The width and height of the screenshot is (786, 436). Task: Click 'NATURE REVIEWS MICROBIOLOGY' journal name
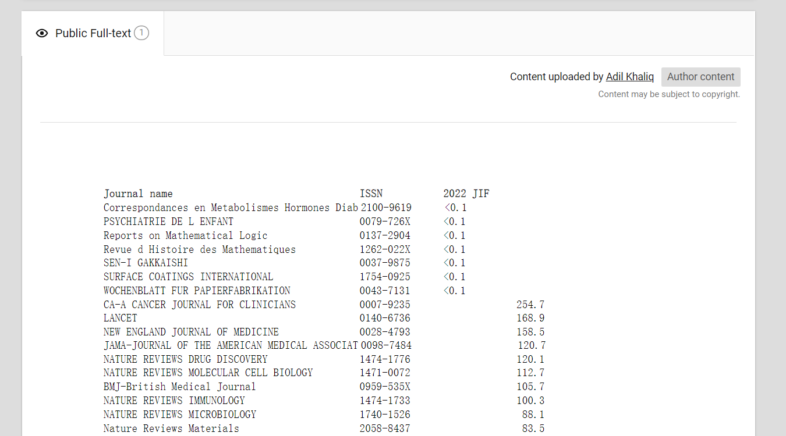(180, 414)
